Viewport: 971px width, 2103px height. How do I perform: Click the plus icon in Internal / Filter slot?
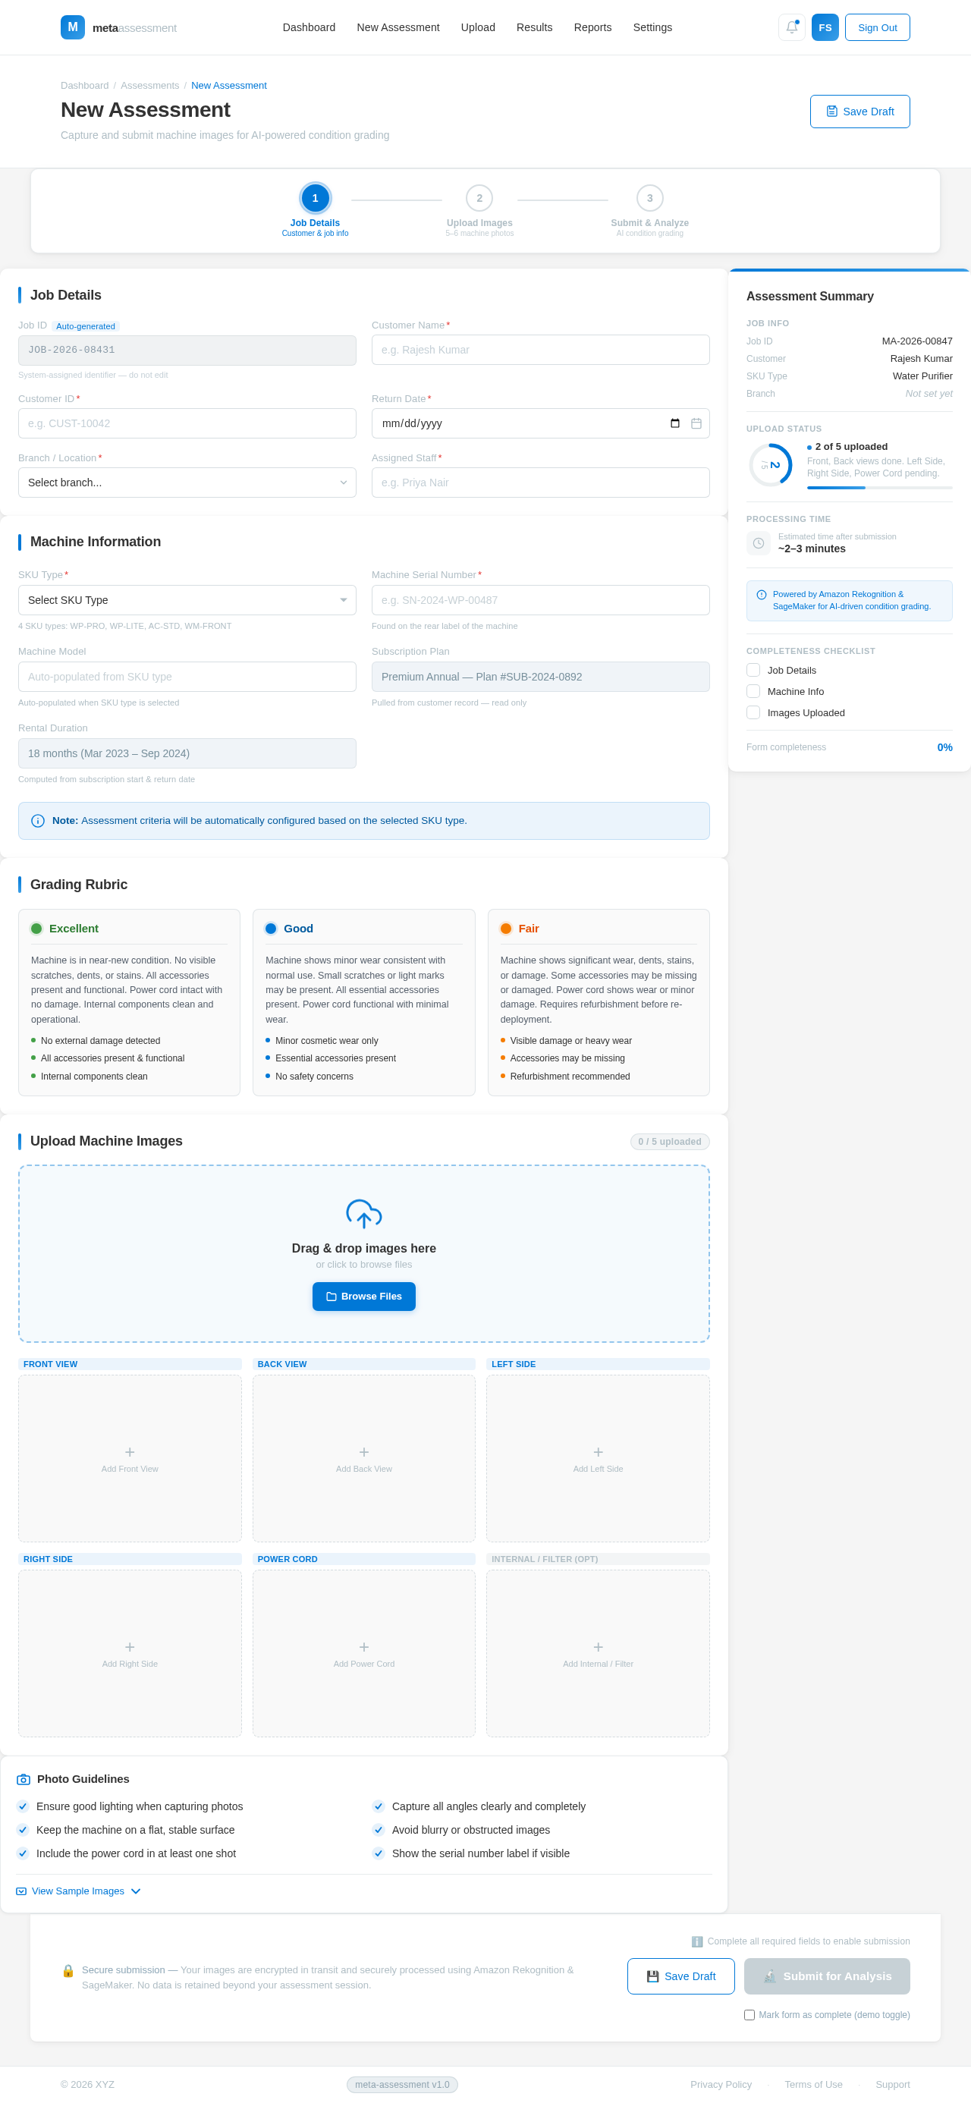point(598,1646)
